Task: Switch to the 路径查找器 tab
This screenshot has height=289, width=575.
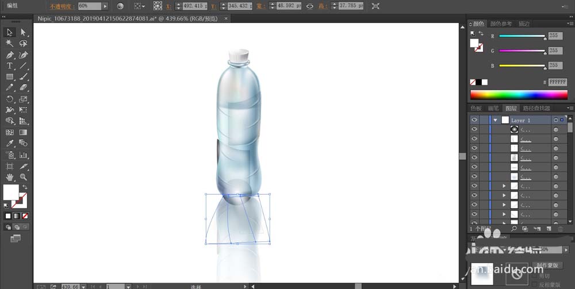Action: (x=536, y=108)
